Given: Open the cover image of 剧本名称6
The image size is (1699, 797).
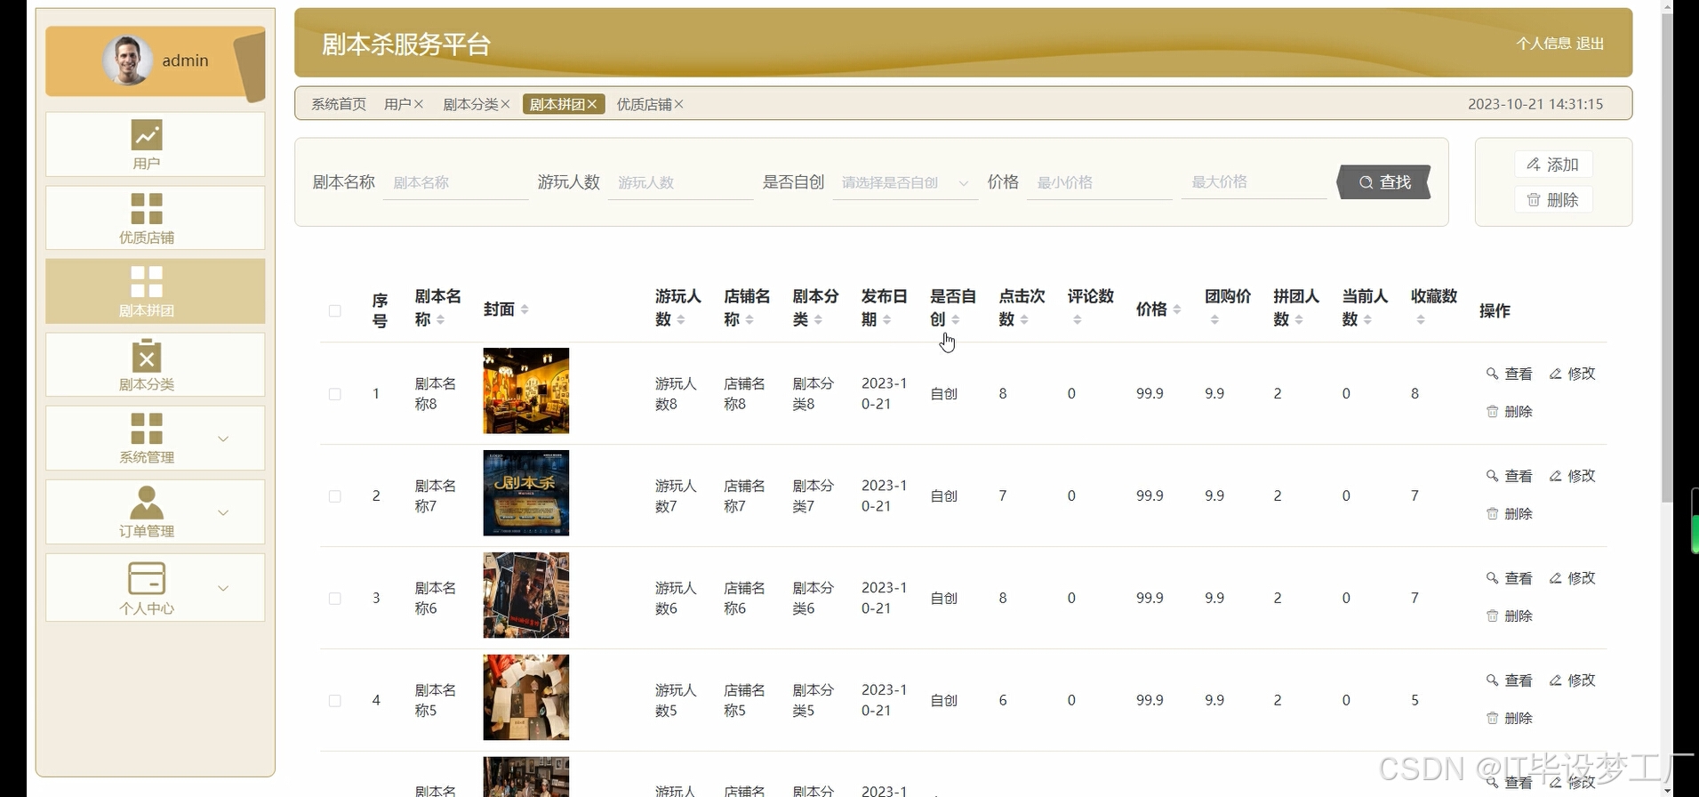Looking at the screenshot, I should coord(526,595).
